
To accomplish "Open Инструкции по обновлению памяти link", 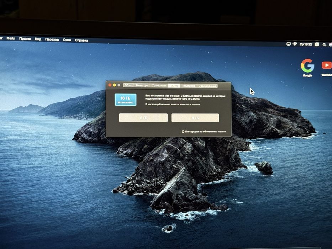I will (x=206, y=132).
